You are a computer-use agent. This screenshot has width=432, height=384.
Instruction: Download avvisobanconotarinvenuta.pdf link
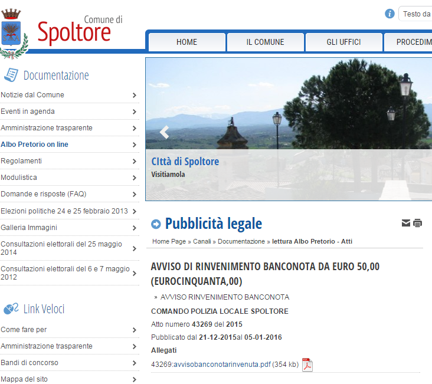point(211,365)
